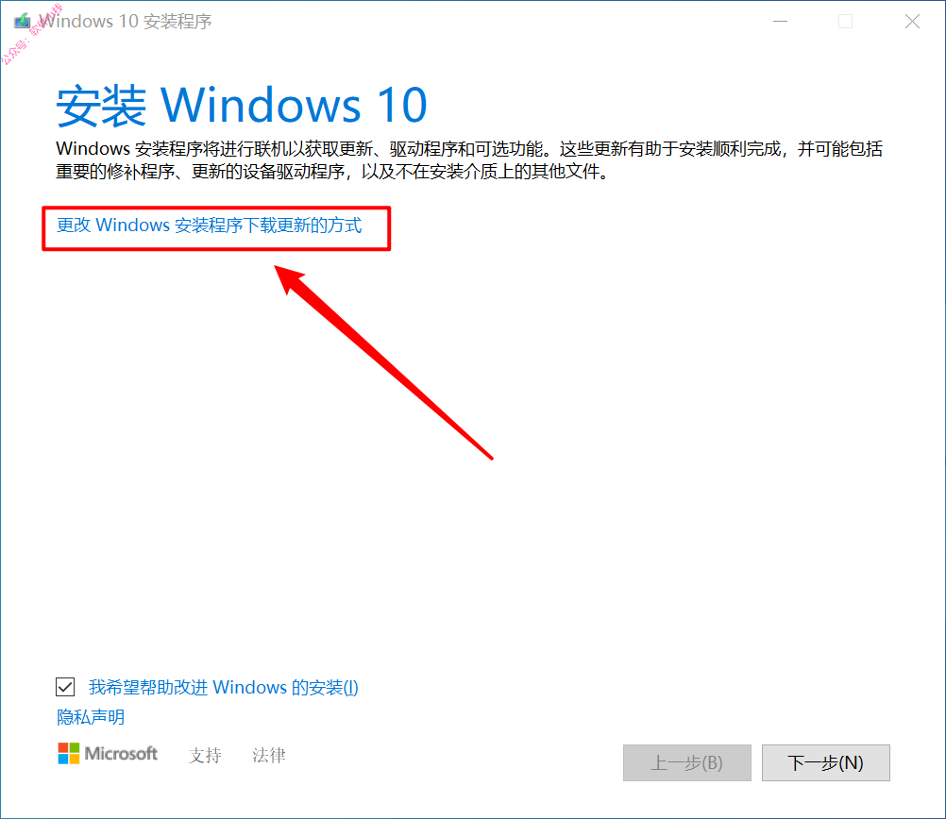This screenshot has width=946, height=819.
Task: Click the Windows 10 setup icon in title bar
Action: [x=23, y=21]
